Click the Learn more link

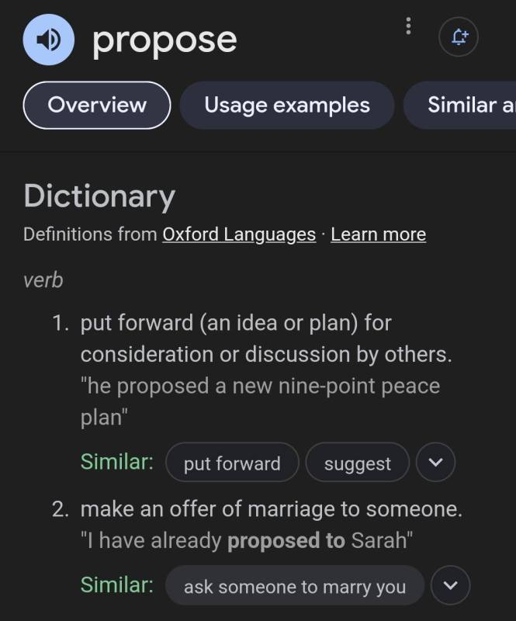[x=379, y=234]
